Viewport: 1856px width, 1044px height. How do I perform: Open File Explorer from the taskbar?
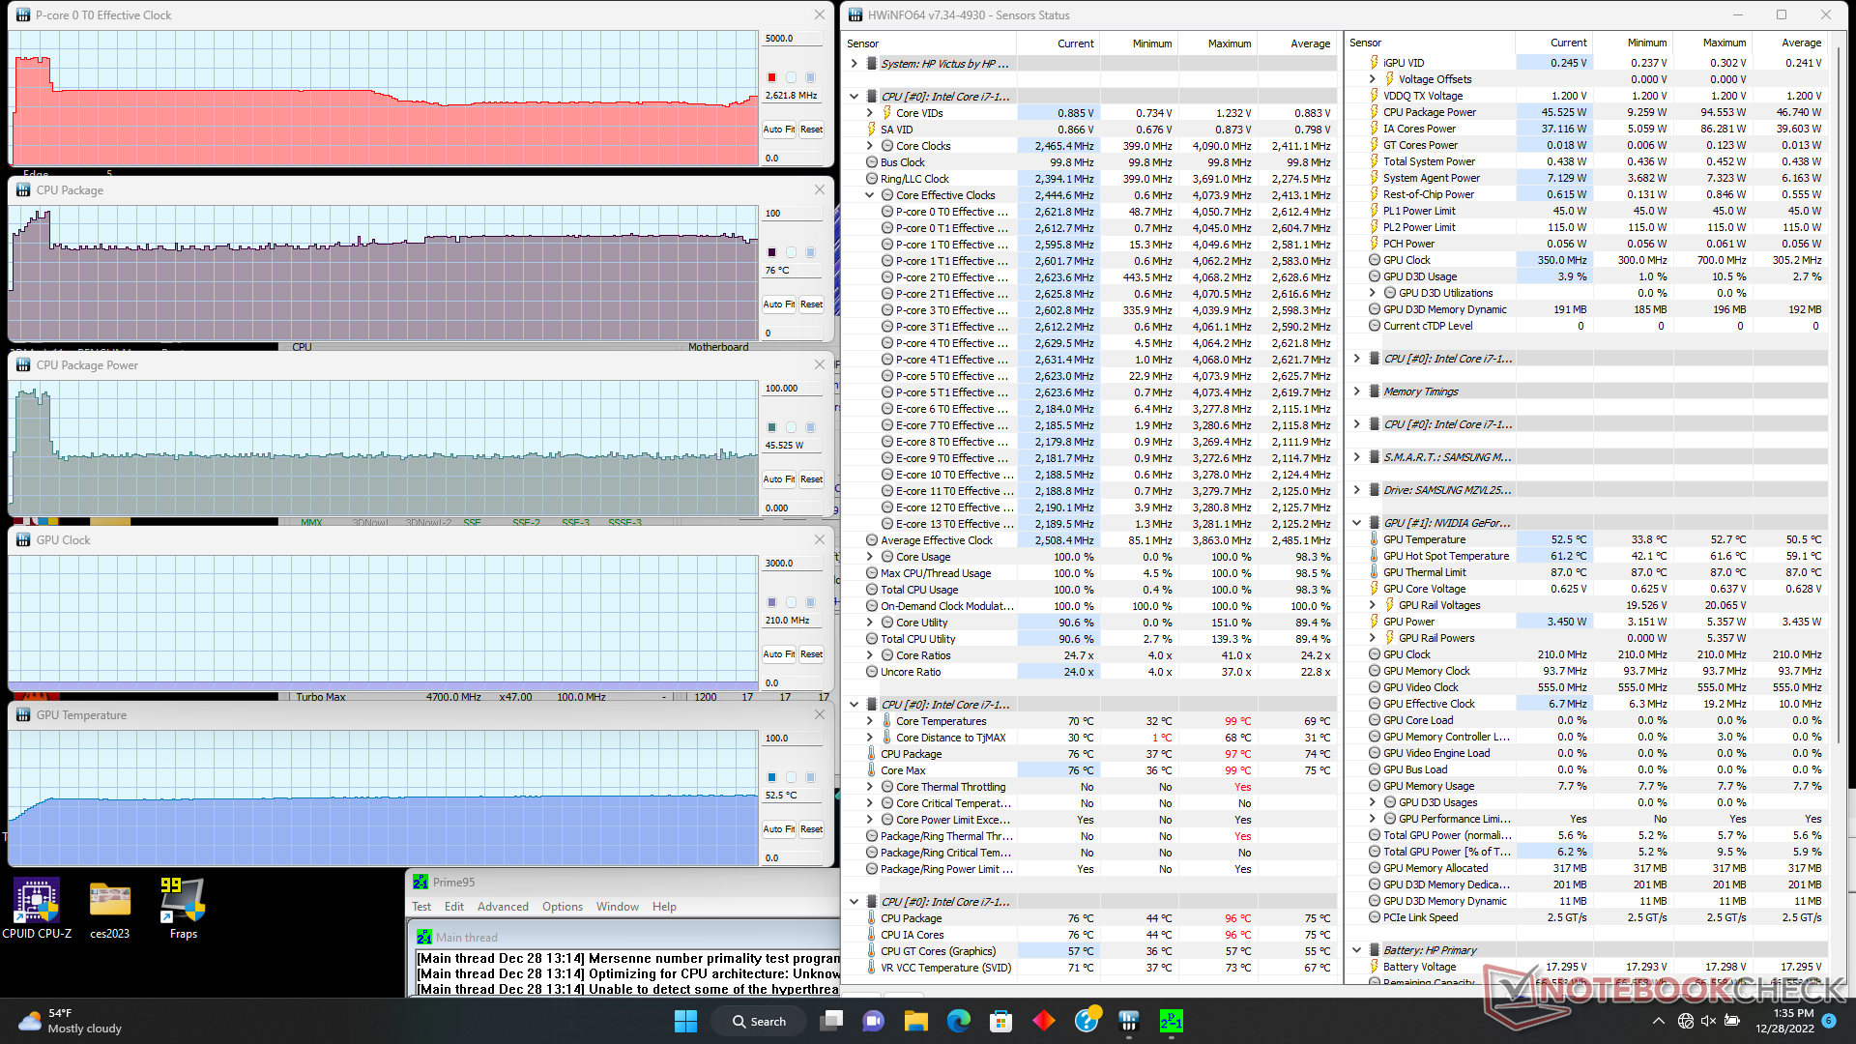[x=915, y=1021]
